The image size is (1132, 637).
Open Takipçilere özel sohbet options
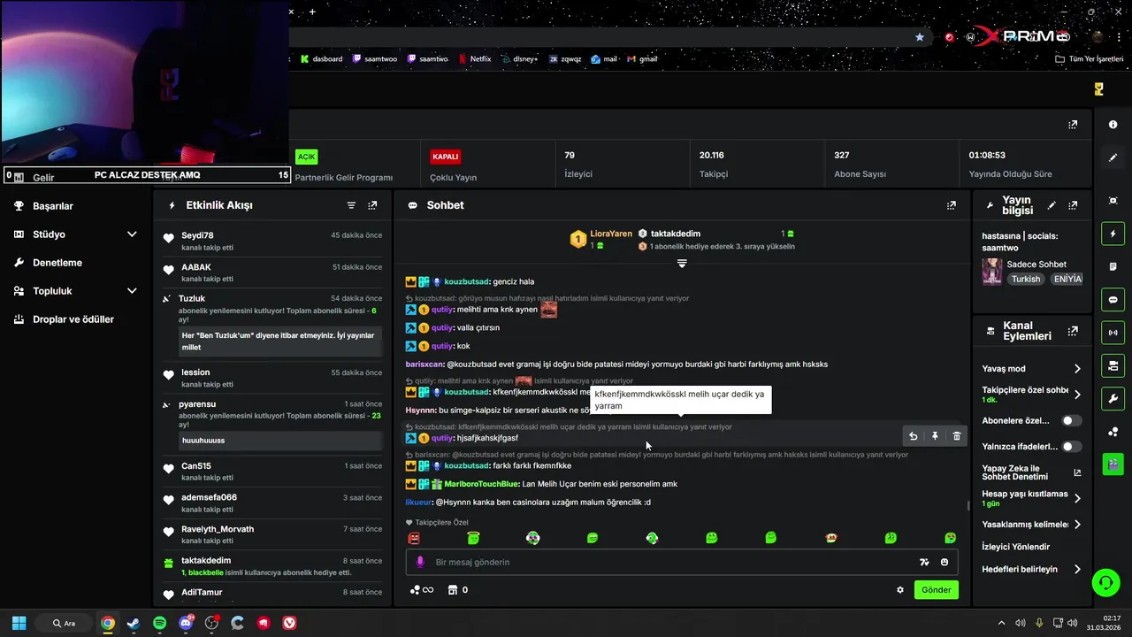tap(1032, 395)
